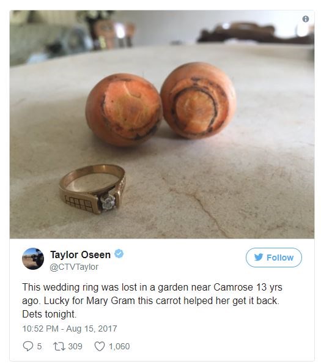Click the left carrot half in photo
321x364 pixels.
(x=124, y=110)
